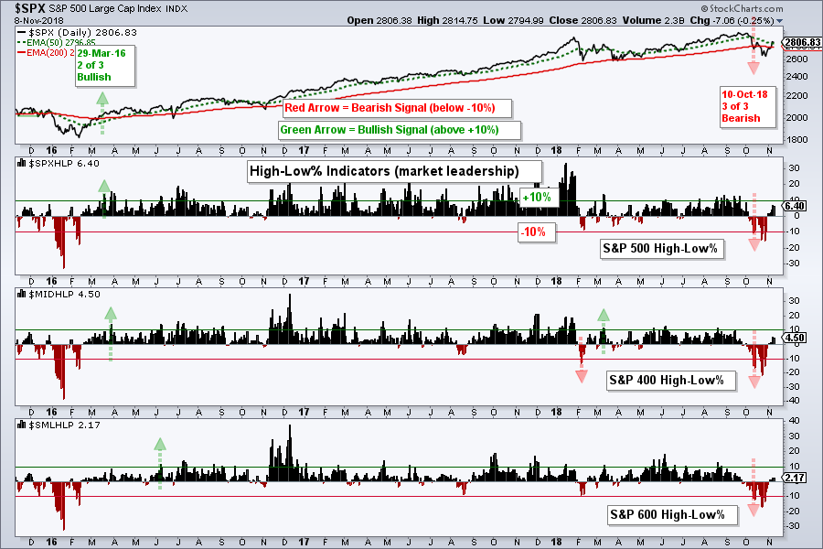The height and width of the screenshot is (549, 823).
Task: Click the $SPX ticker symbol in the title
Action: pos(30,8)
